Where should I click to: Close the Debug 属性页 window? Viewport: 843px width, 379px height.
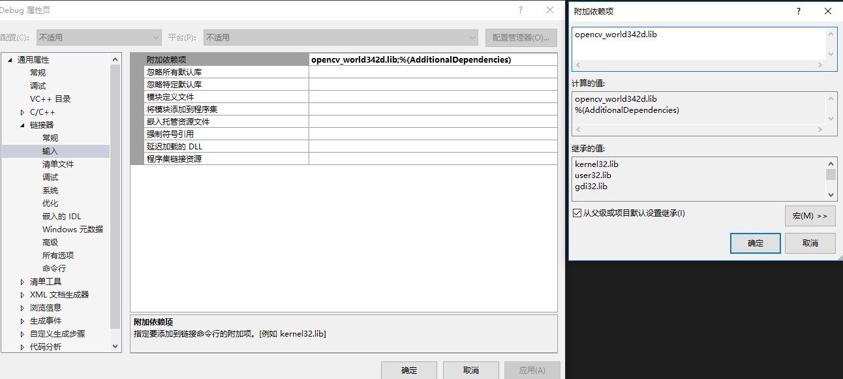click(x=550, y=10)
